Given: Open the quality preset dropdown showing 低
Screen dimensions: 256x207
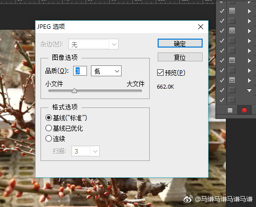Looking at the screenshot, I should 106,71.
